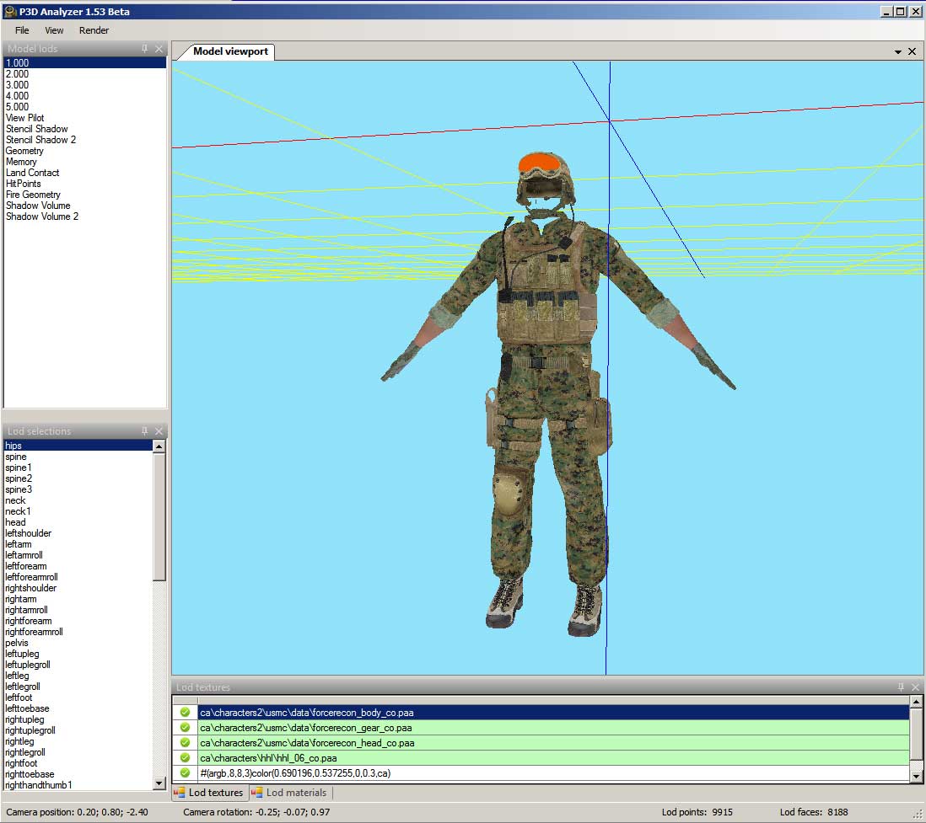This screenshot has width=926, height=823.
Task: Open the View menu
Action: 54,30
